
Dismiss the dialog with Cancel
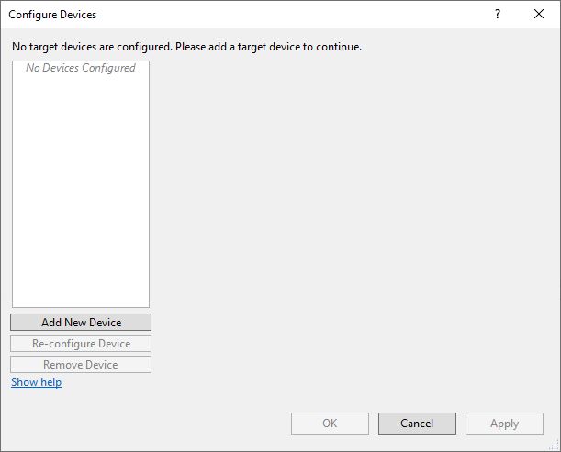(x=417, y=424)
